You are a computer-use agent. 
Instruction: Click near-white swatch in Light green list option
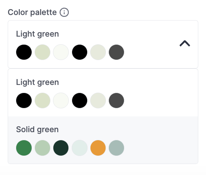(x=61, y=100)
